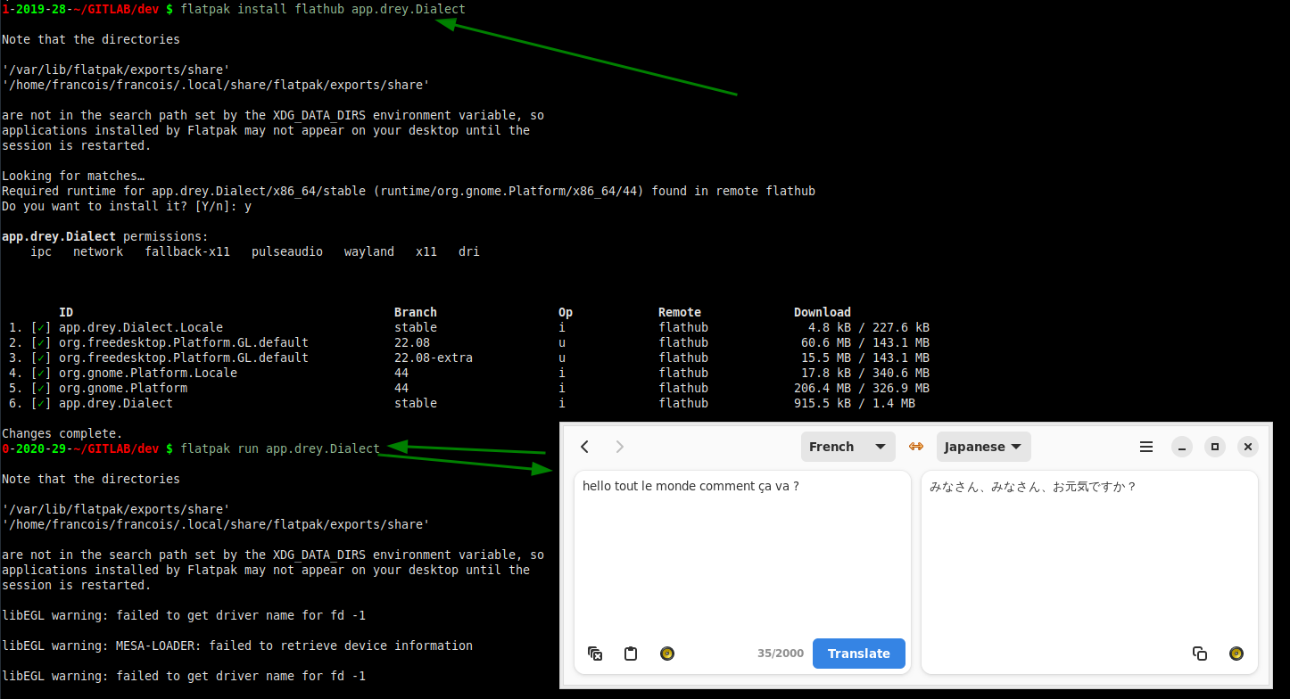Swap the French and Japanese languages
The image size is (1290, 699).
pos(915,447)
